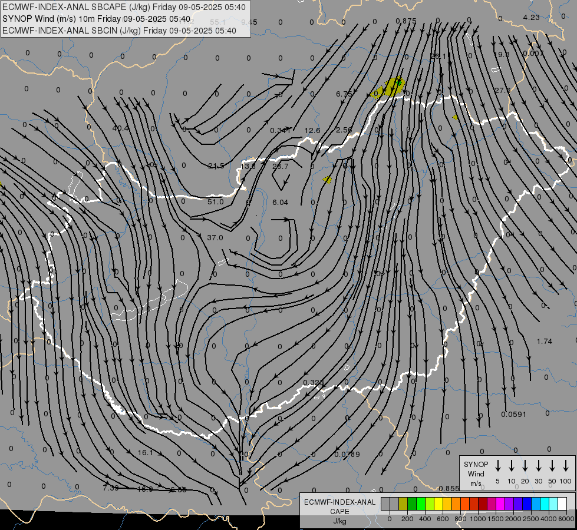This screenshot has width=577, height=530.
Task: Click the map value 51.0
Action: (x=215, y=202)
